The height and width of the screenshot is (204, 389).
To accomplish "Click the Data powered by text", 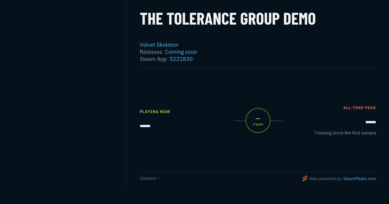I will coord(325,178).
